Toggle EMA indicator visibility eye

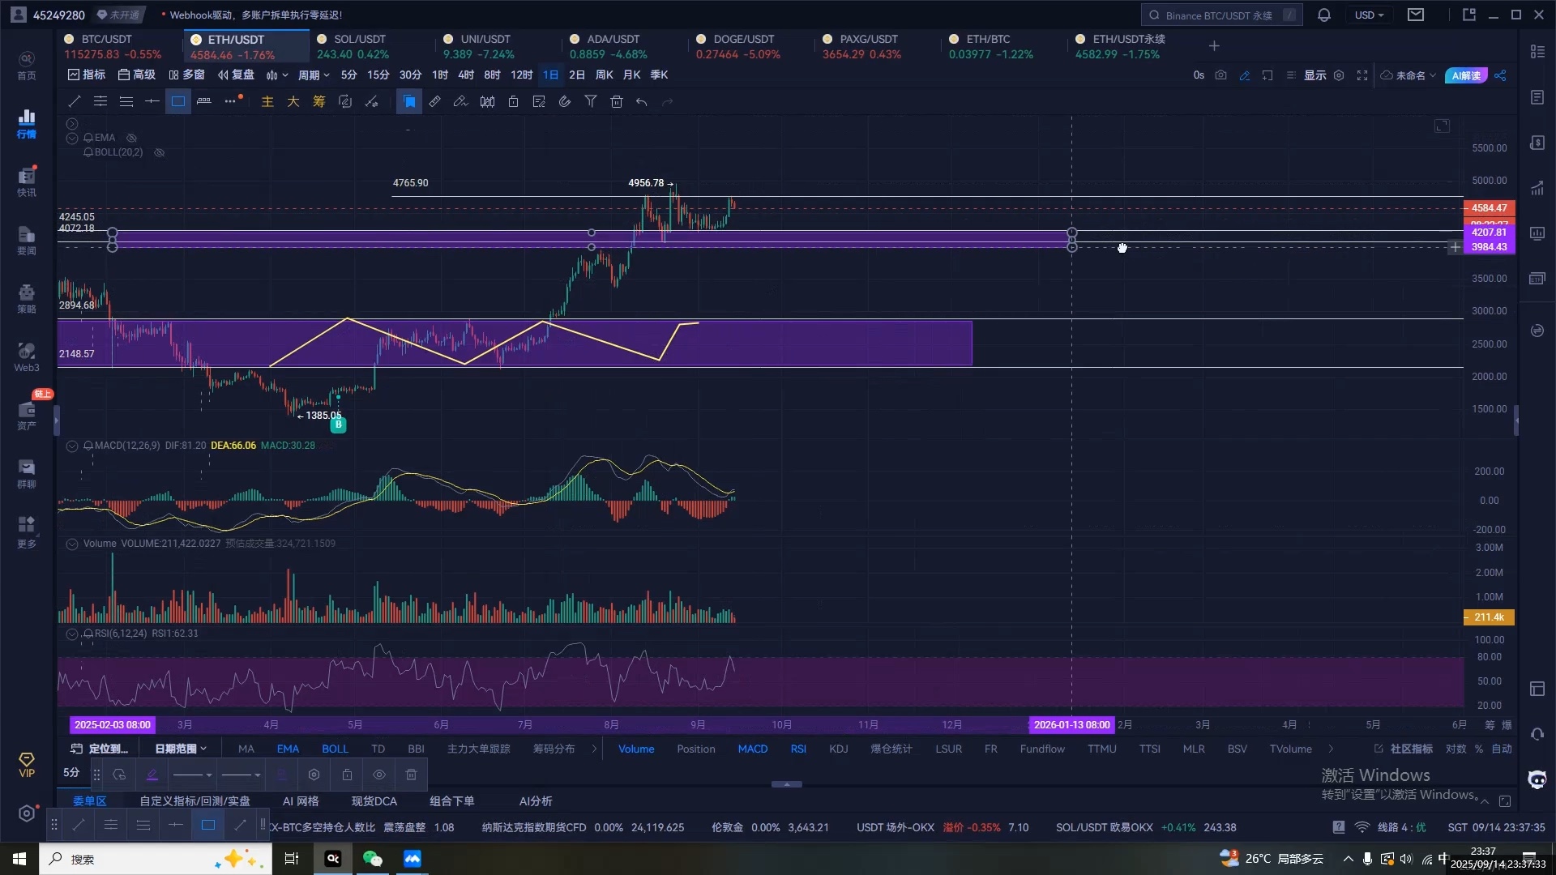(x=131, y=138)
